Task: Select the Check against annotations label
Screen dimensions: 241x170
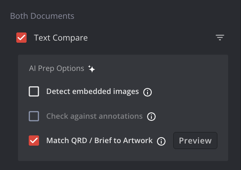Action: point(94,116)
